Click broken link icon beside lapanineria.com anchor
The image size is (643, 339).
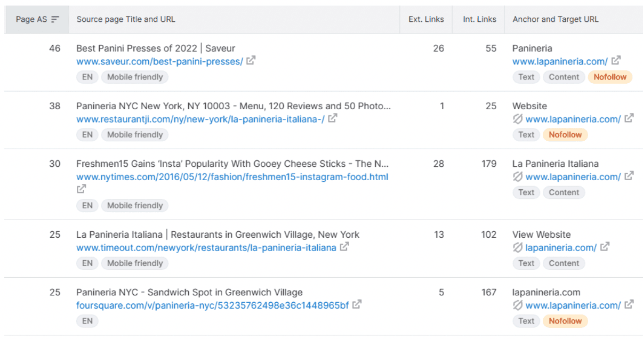(x=518, y=305)
